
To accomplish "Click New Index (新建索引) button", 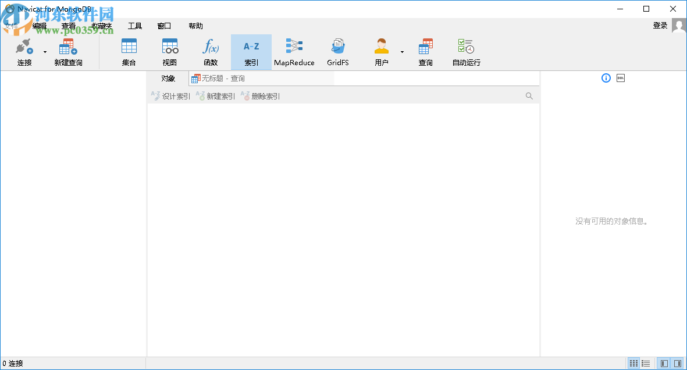I will pyautogui.click(x=216, y=96).
